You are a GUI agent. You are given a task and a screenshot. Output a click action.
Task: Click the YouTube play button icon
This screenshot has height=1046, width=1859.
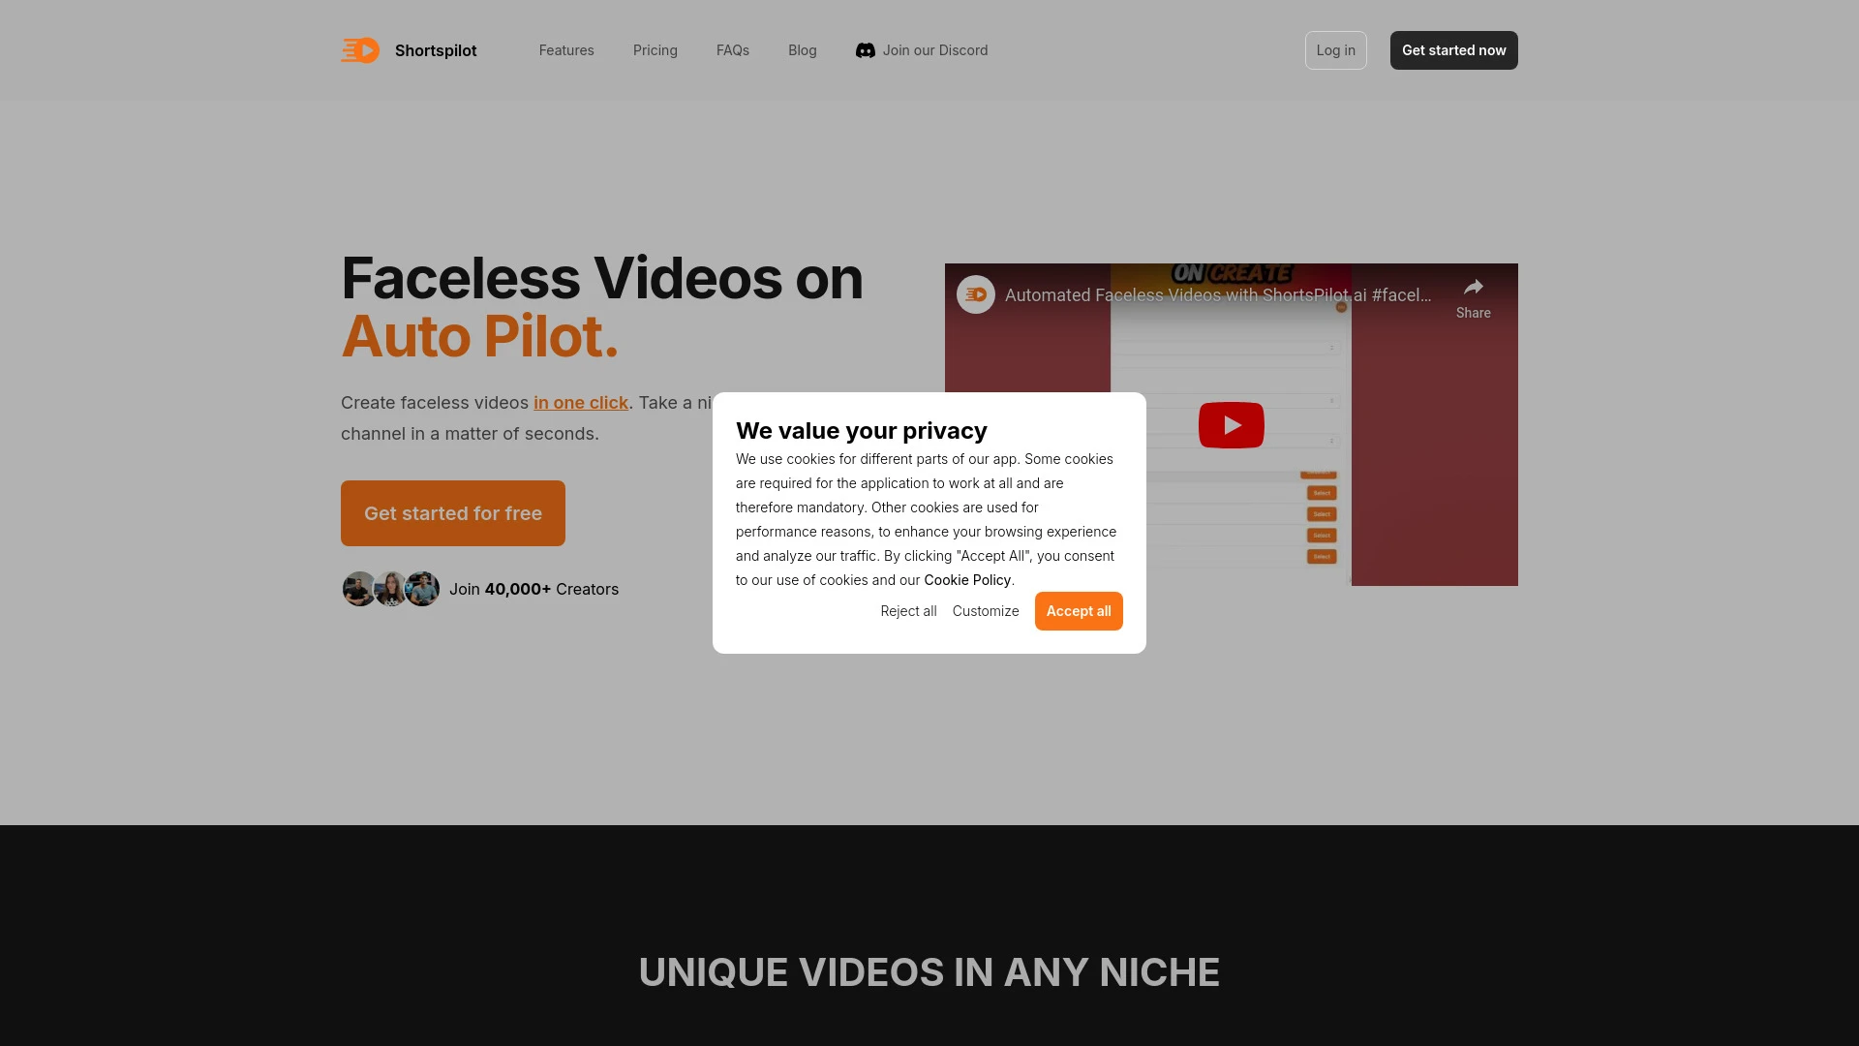1231,424
